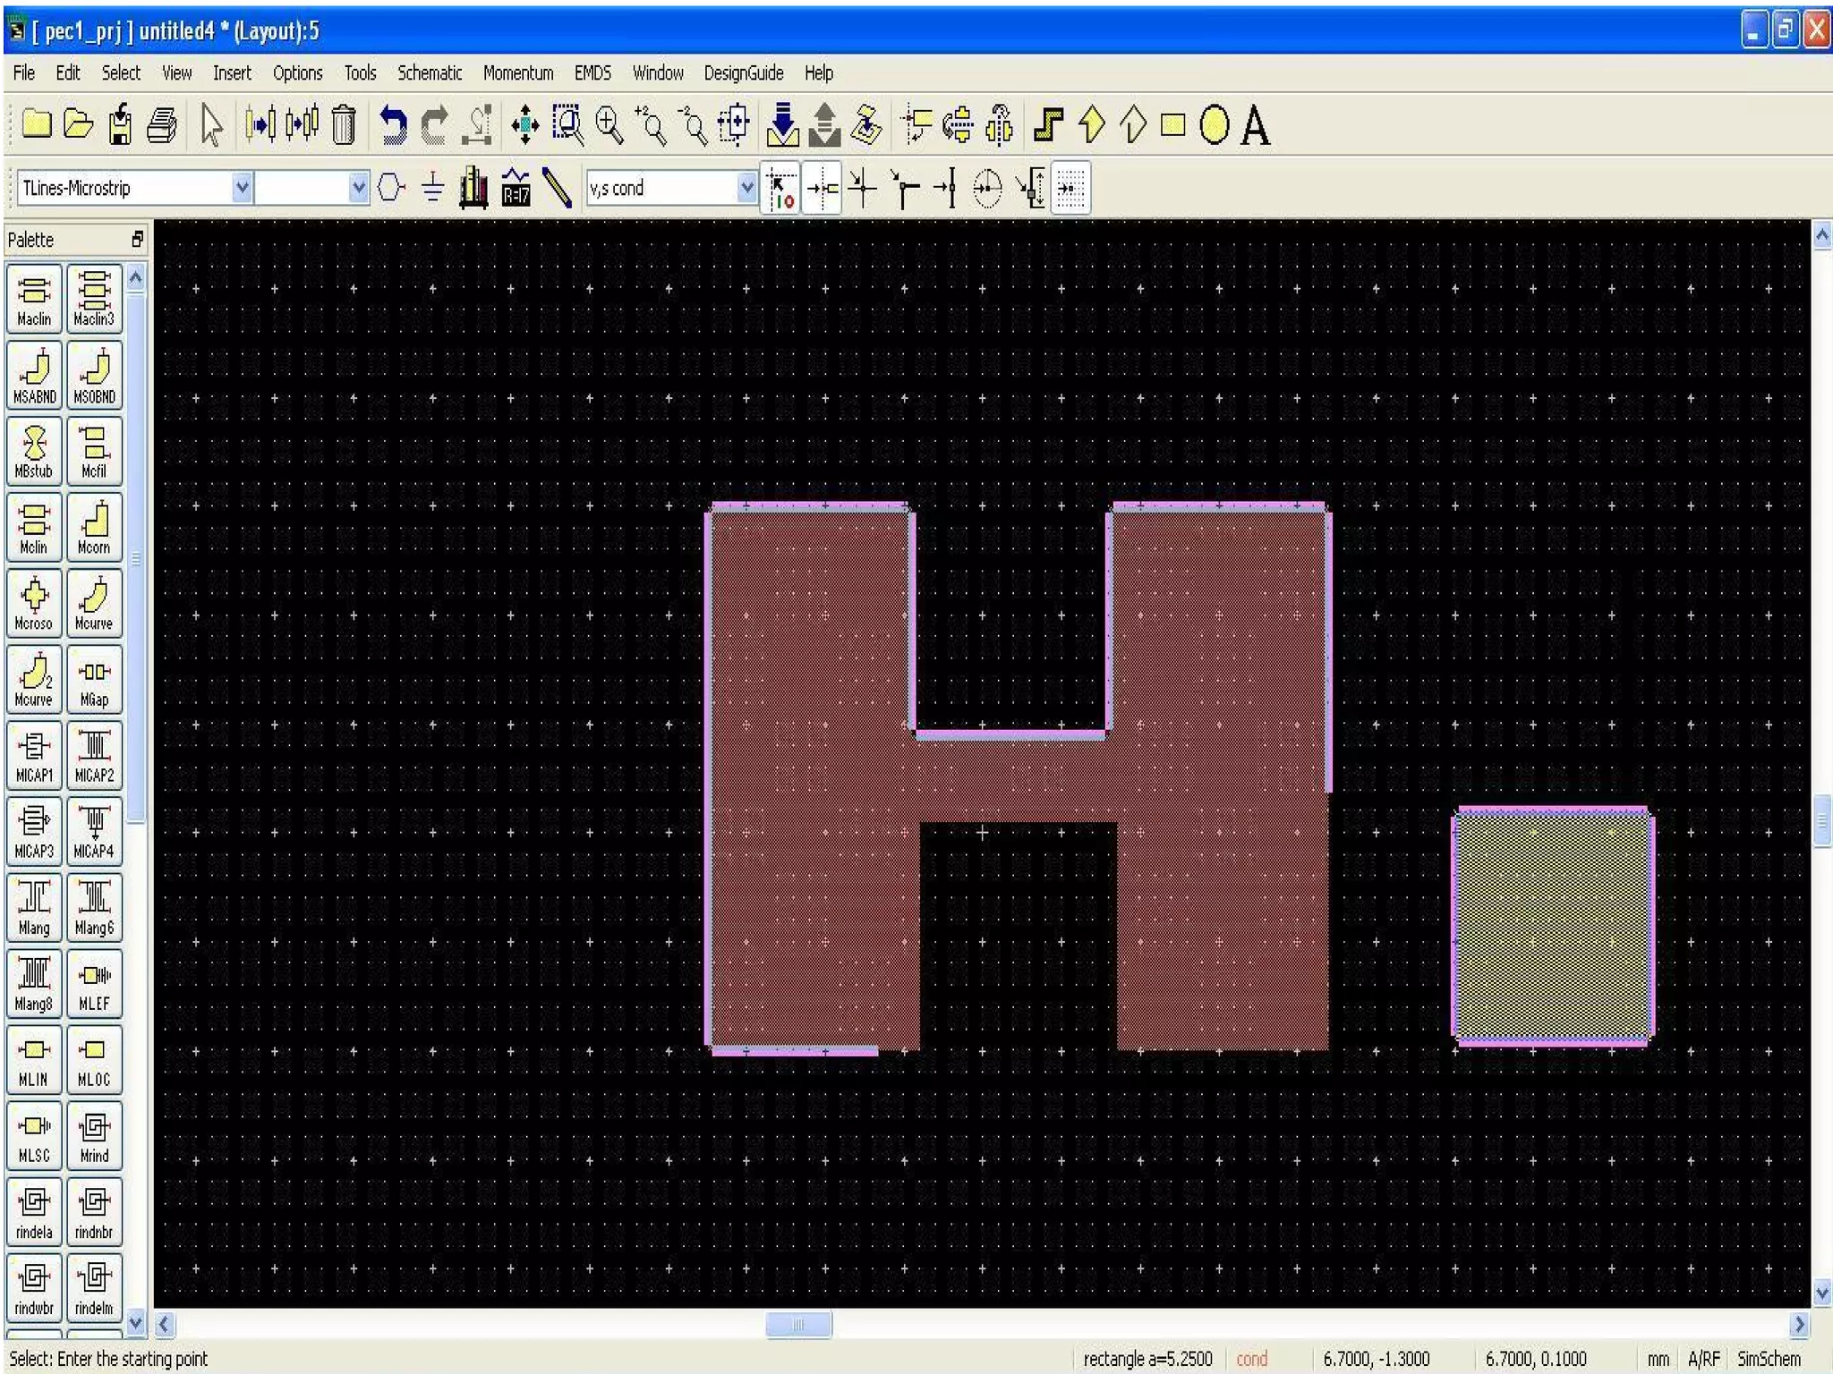Open the Momentum menu
Screen dimensions: 1833x1374
pos(517,73)
